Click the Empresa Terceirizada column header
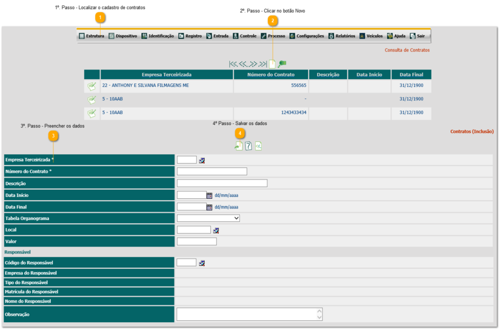The height and width of the screenshot is (330, 500). pos(167,75)
